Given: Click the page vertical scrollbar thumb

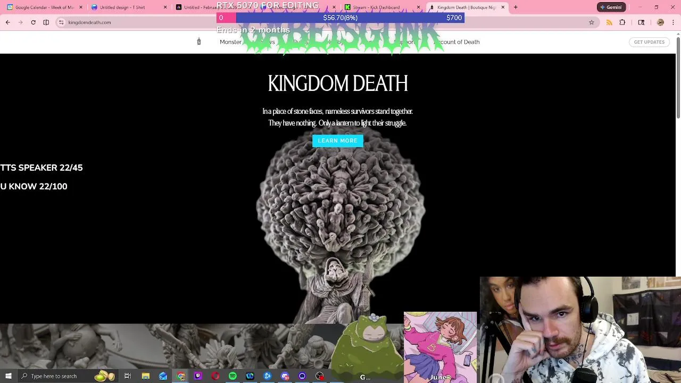Looking at the screenshot, I should click(678, 78).
